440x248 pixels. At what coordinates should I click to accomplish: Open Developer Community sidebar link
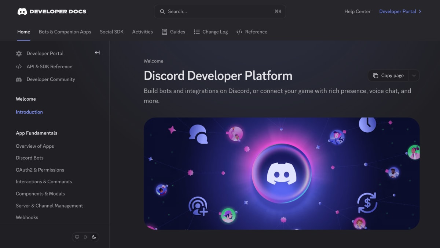[51, 79]
